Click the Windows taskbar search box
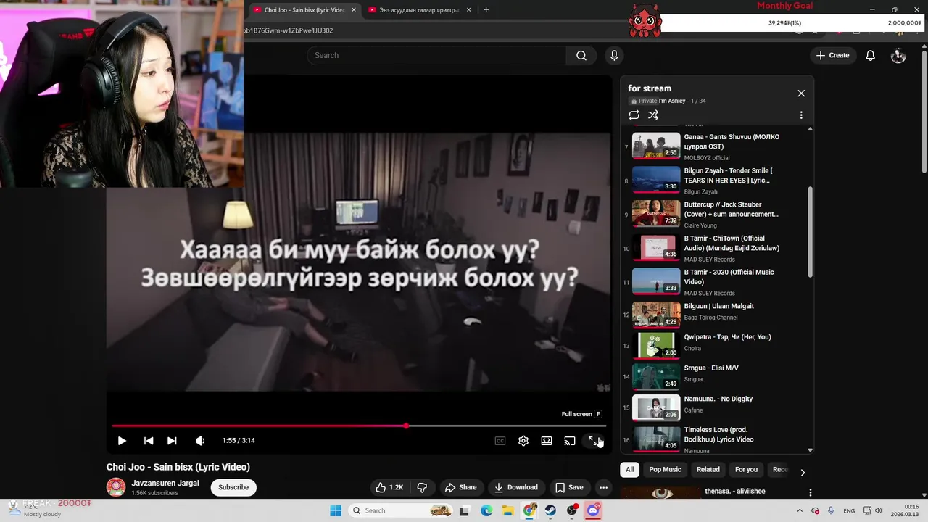Viewport: 928px width, 522px height. coord(399,510)
